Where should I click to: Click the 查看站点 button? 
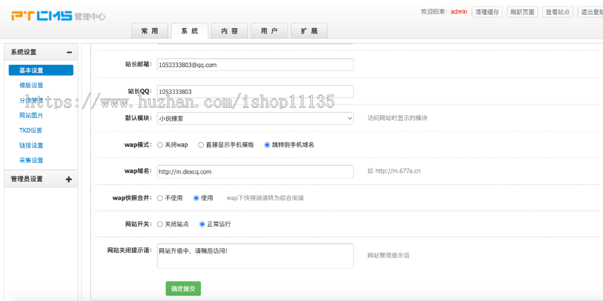(557, 12)
